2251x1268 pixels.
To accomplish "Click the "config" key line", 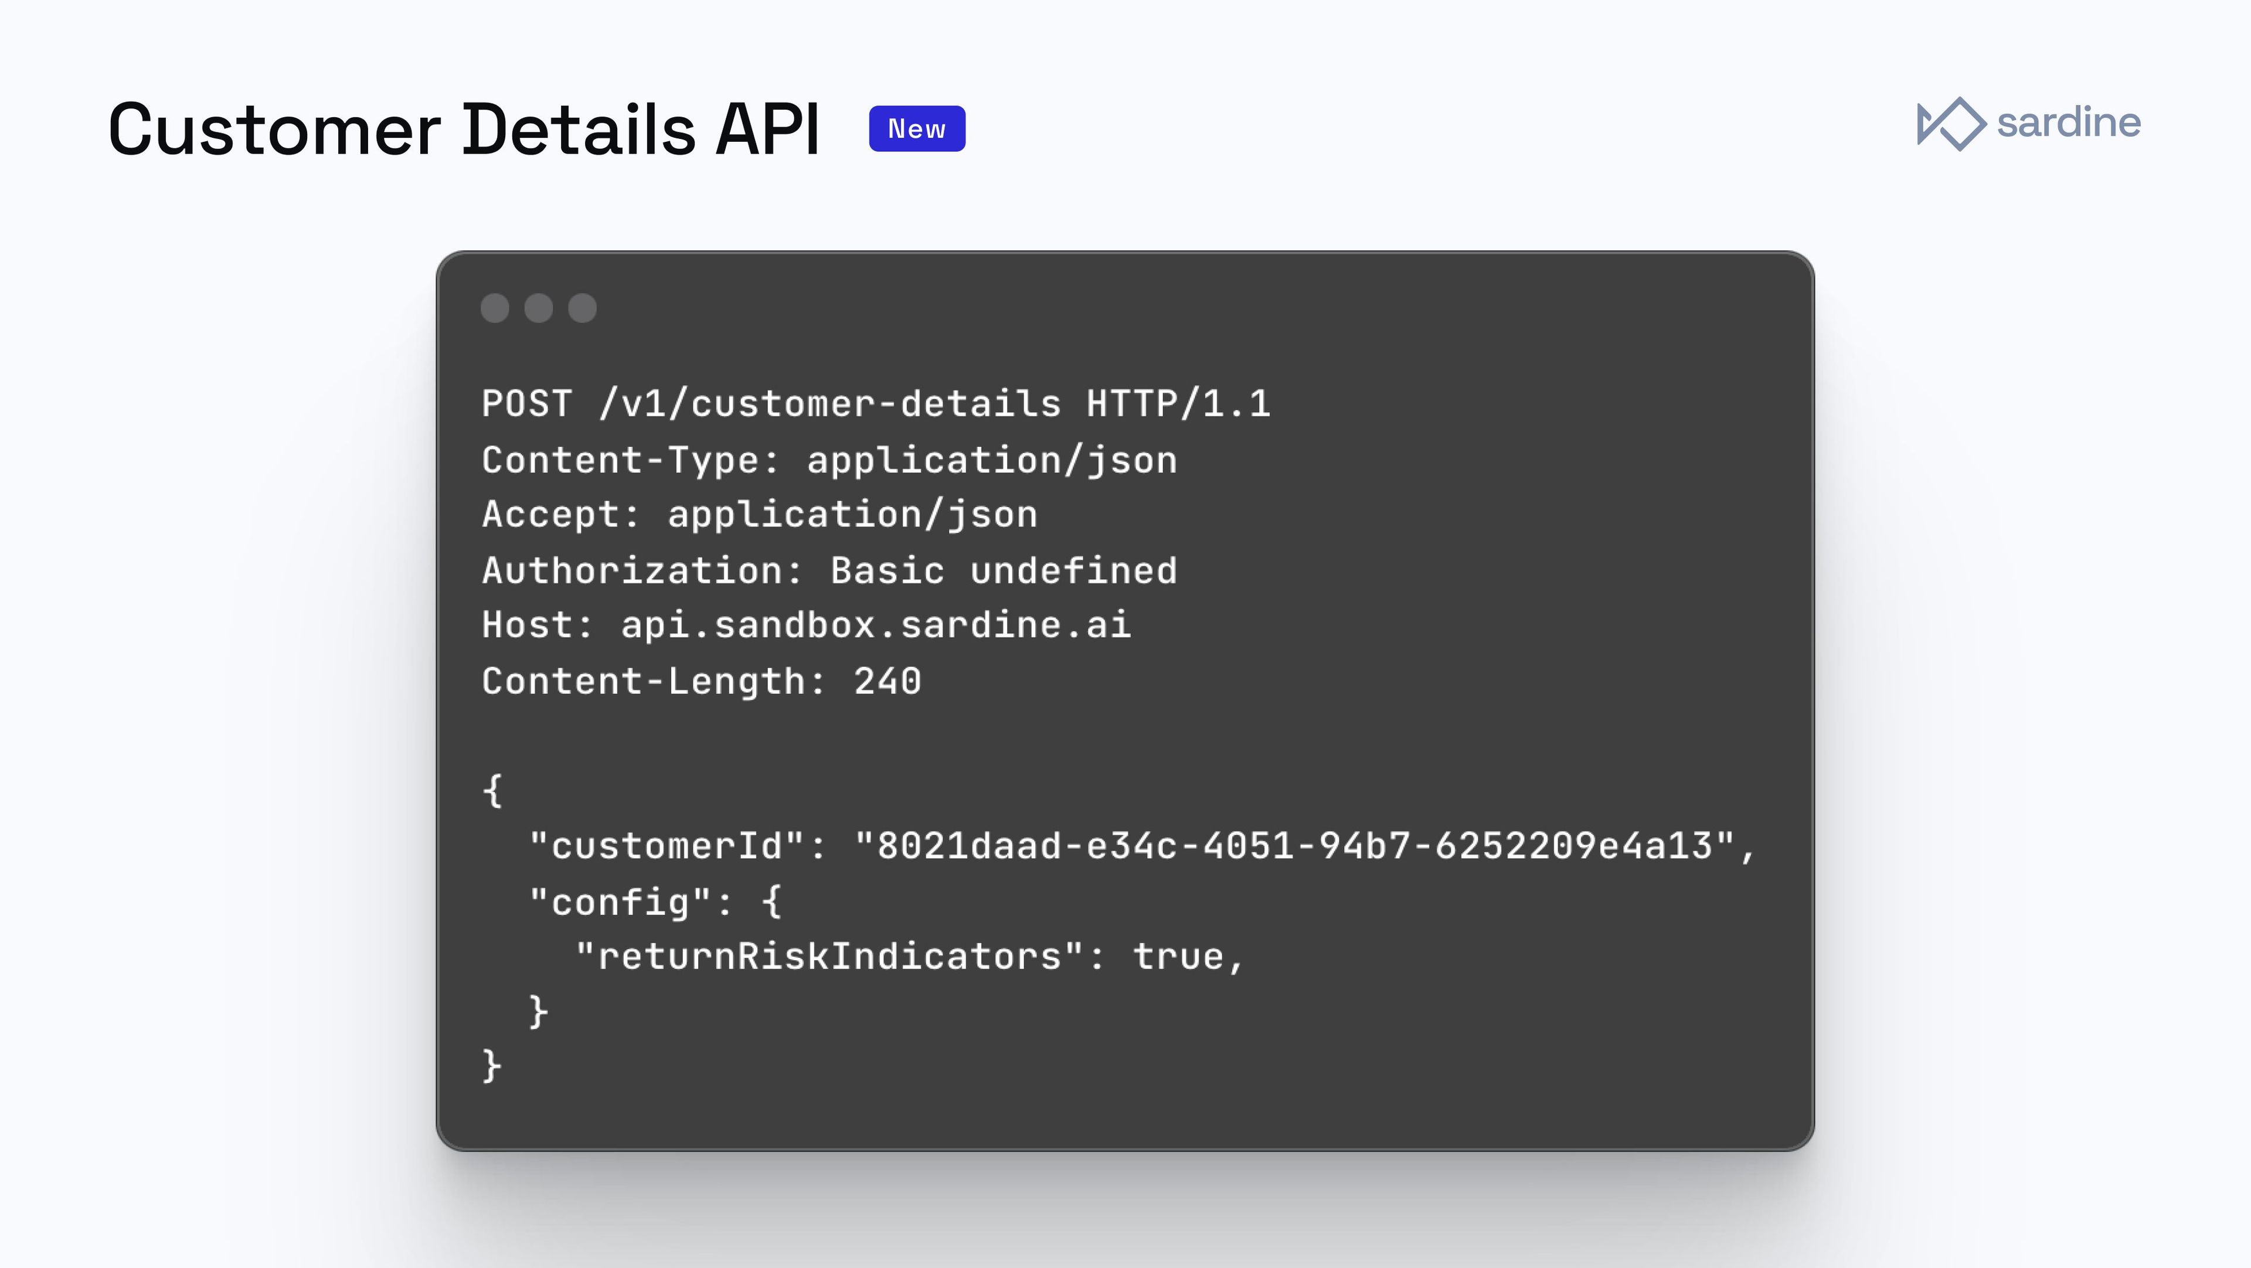I will pyautogui.click(x=655, y=902).
